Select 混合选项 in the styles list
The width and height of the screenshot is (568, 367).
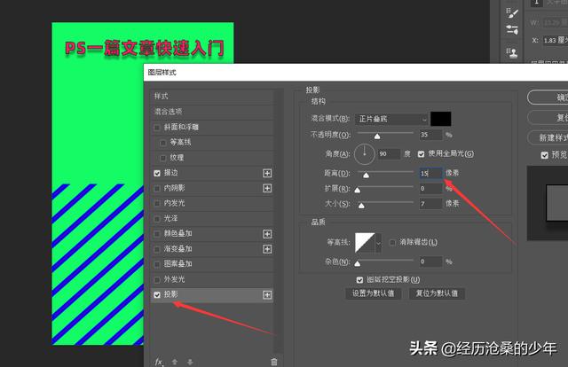212,112
